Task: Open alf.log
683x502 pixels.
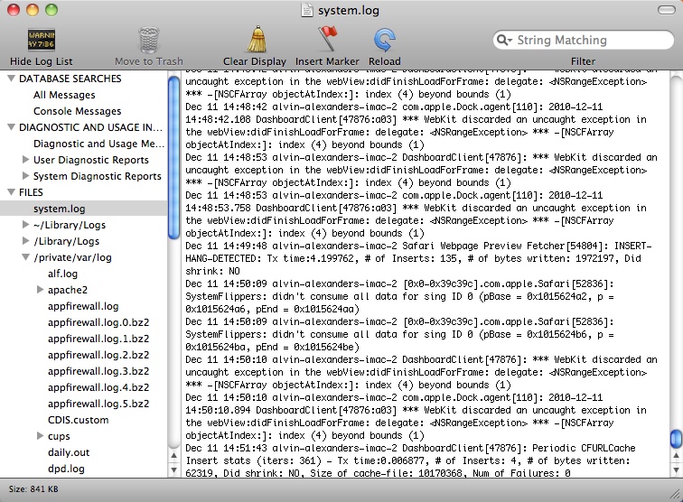Action: 62,274
